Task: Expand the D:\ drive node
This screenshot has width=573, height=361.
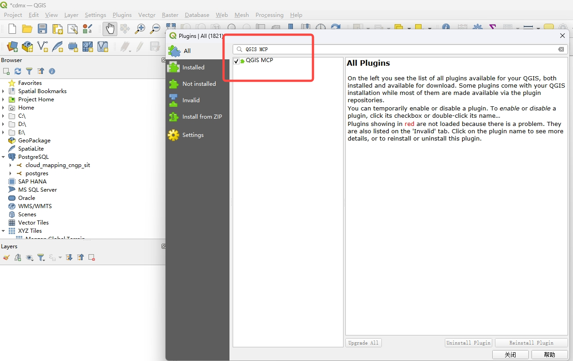Action: click(3, 124)
